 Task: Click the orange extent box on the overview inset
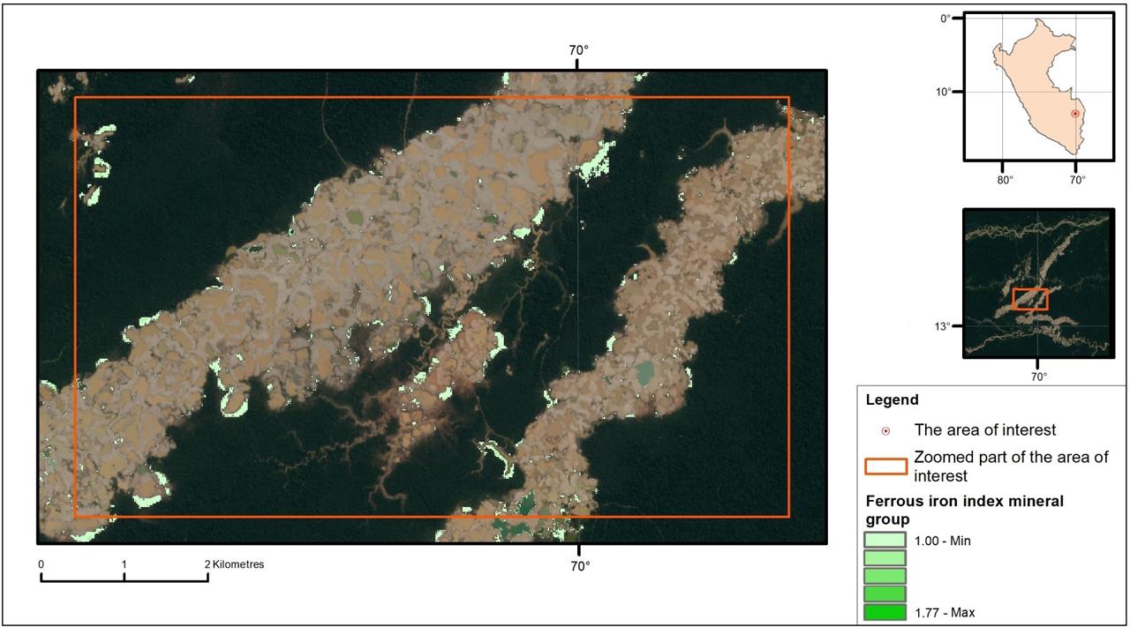point(1031,298)
